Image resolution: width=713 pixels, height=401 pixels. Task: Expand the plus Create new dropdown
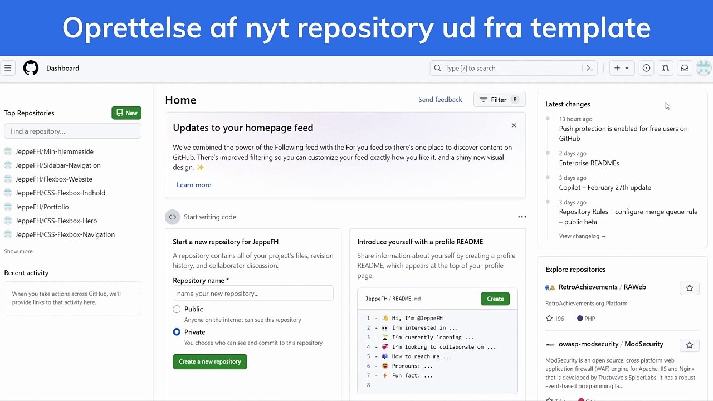(x=622, y=68)
